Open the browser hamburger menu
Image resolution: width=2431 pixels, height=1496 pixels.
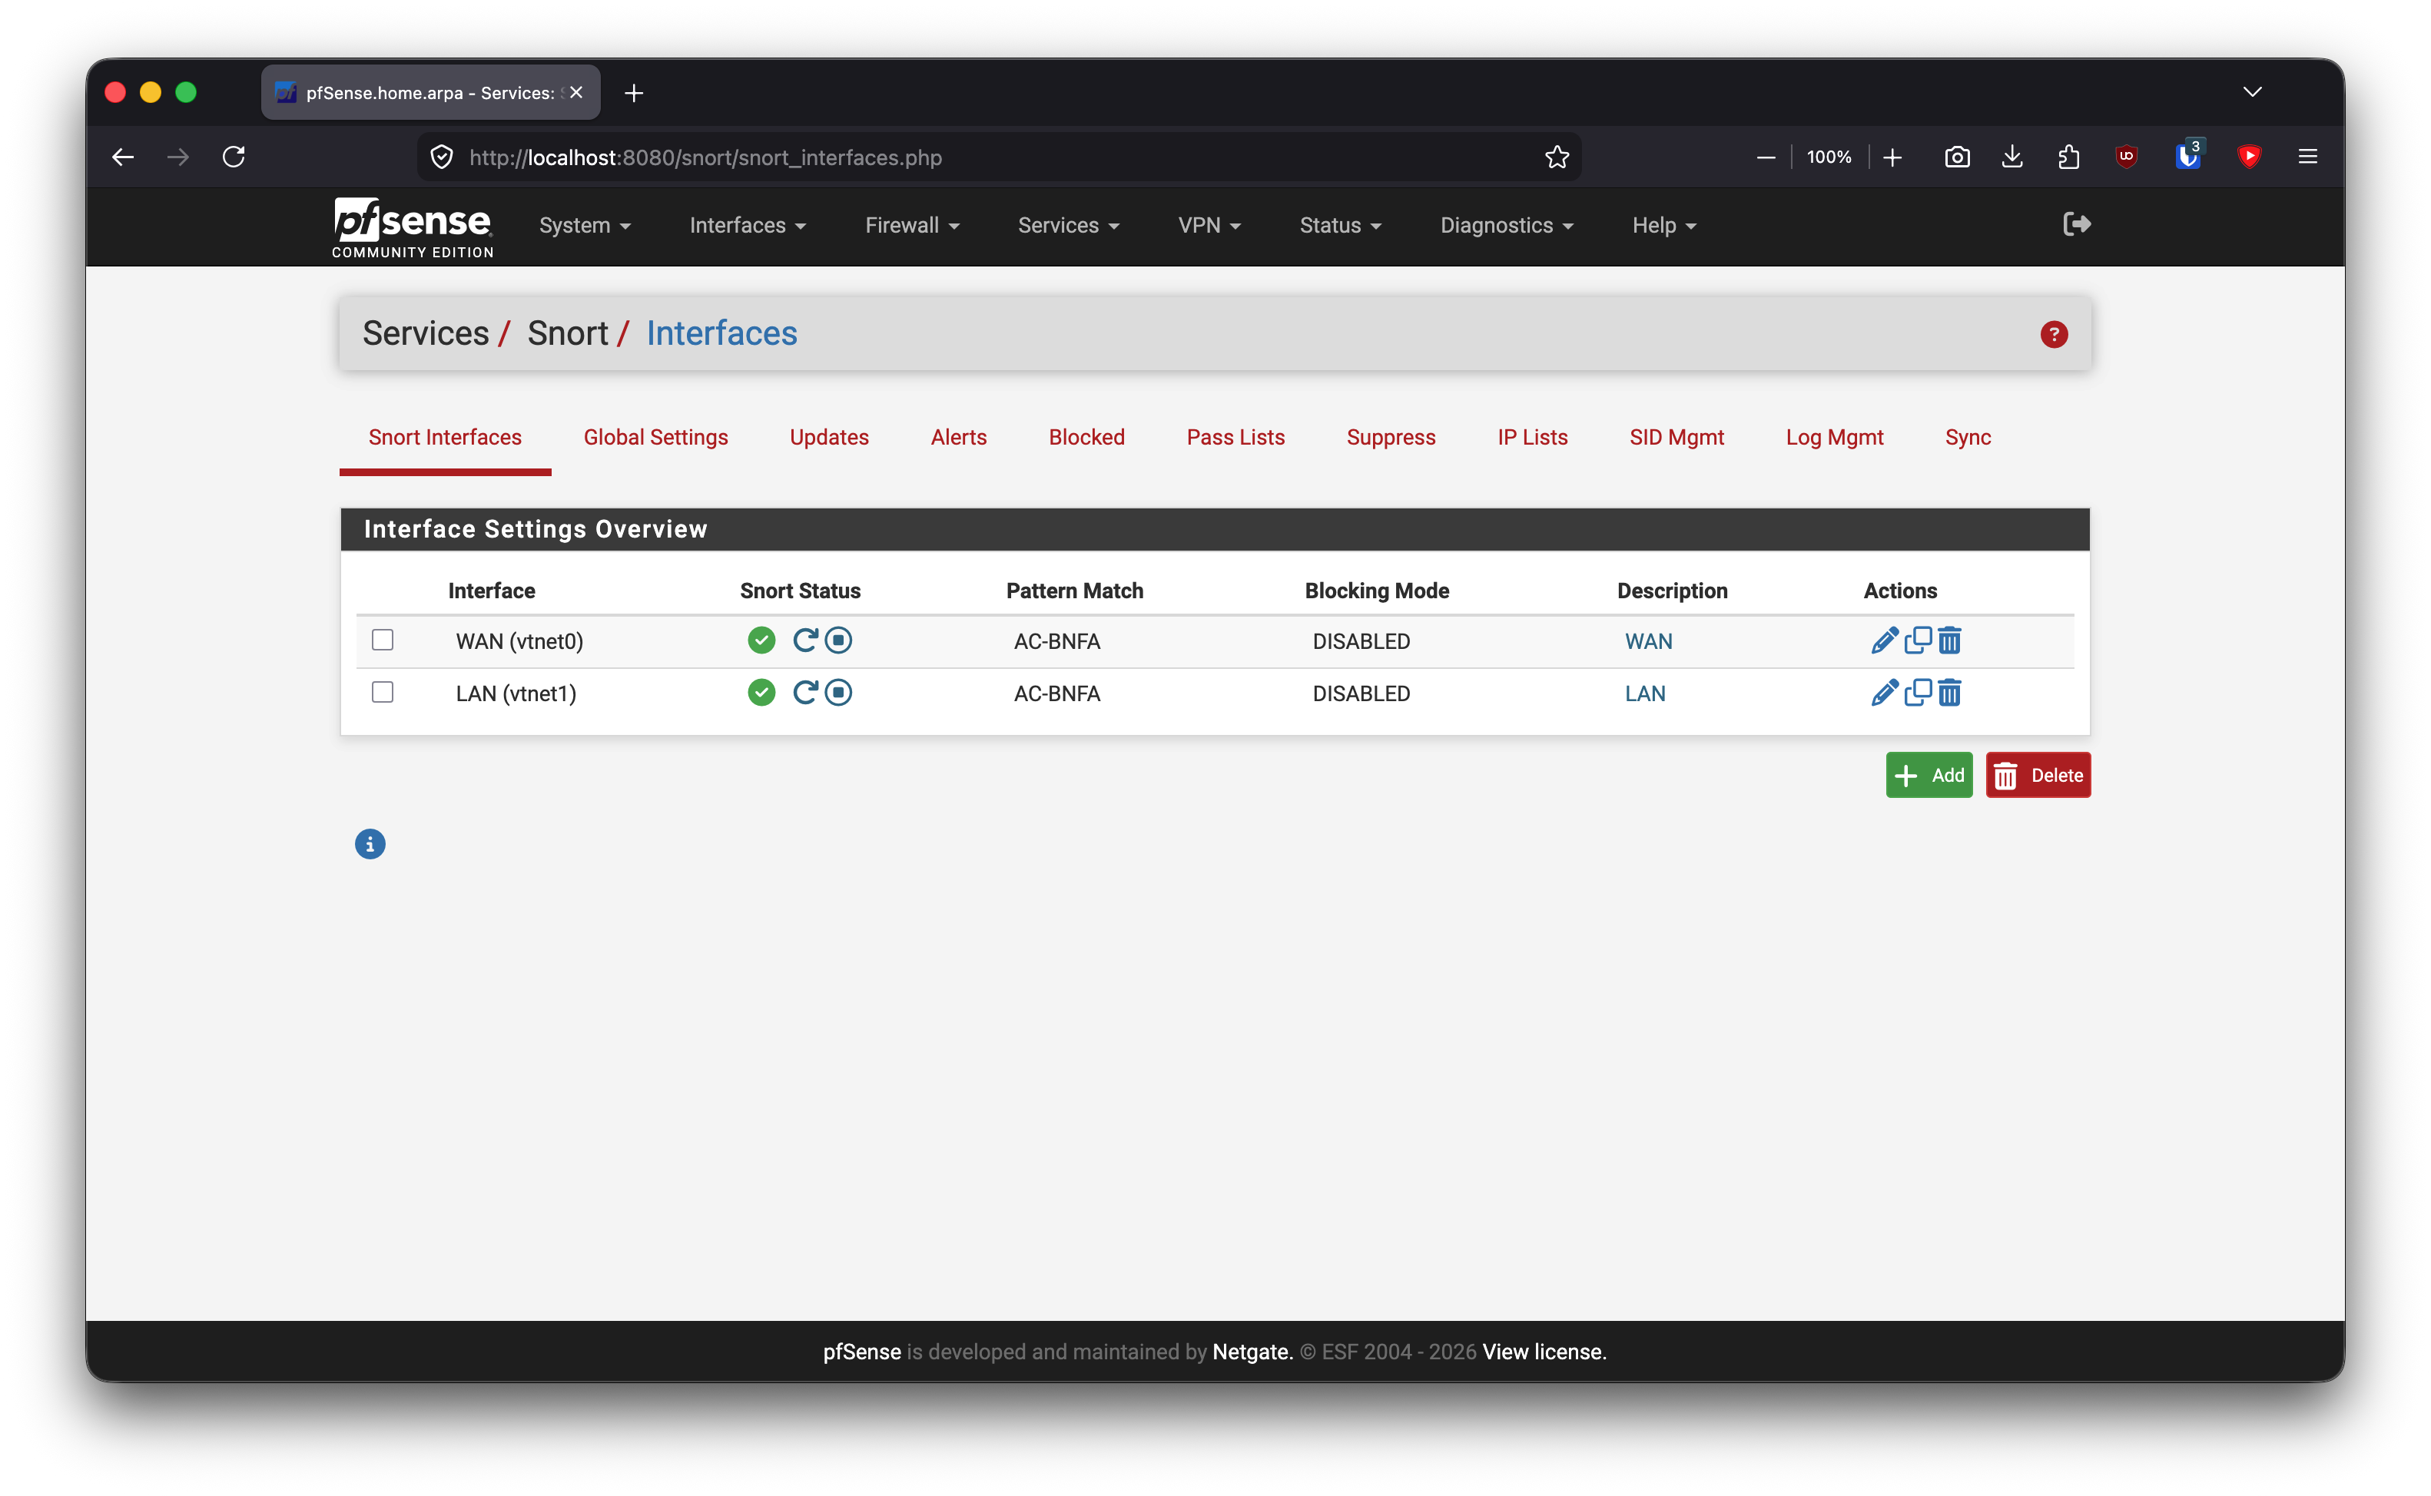2307,157
